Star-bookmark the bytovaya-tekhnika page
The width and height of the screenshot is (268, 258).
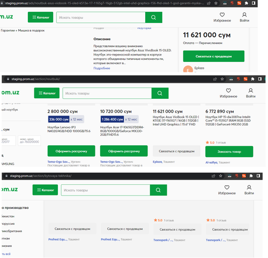coord(220,176)
